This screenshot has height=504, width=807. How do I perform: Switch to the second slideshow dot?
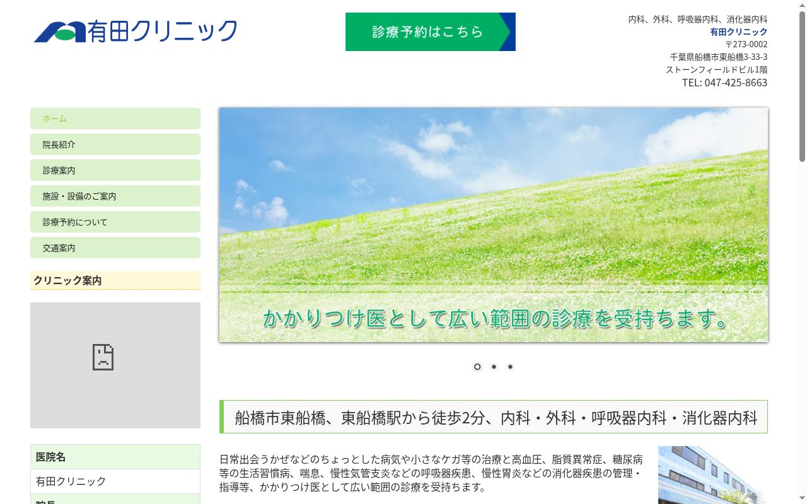[x=494, y=367]
